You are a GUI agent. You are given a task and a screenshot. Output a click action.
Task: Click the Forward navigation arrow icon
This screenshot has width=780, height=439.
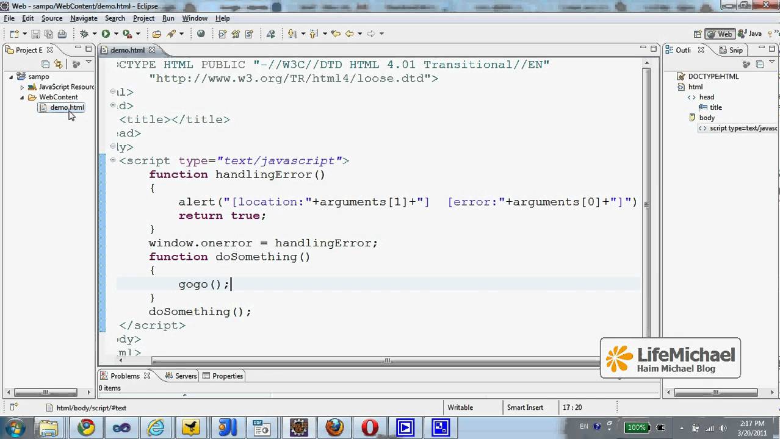click(x=371, y=34)
